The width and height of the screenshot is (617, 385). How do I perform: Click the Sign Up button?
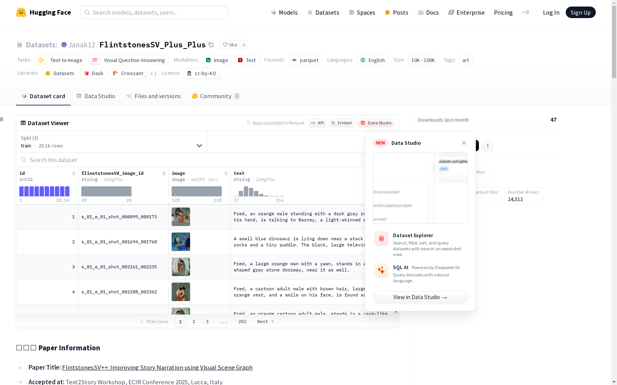pos(580,12)
